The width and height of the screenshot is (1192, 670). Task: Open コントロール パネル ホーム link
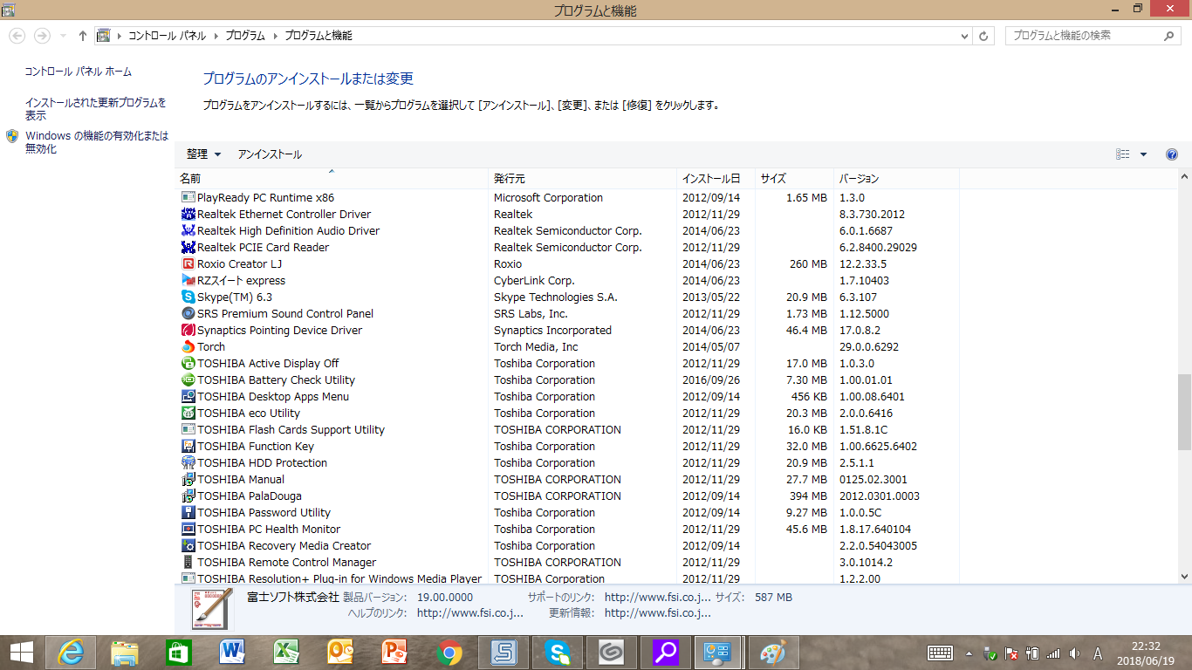(x=78, y=72)
